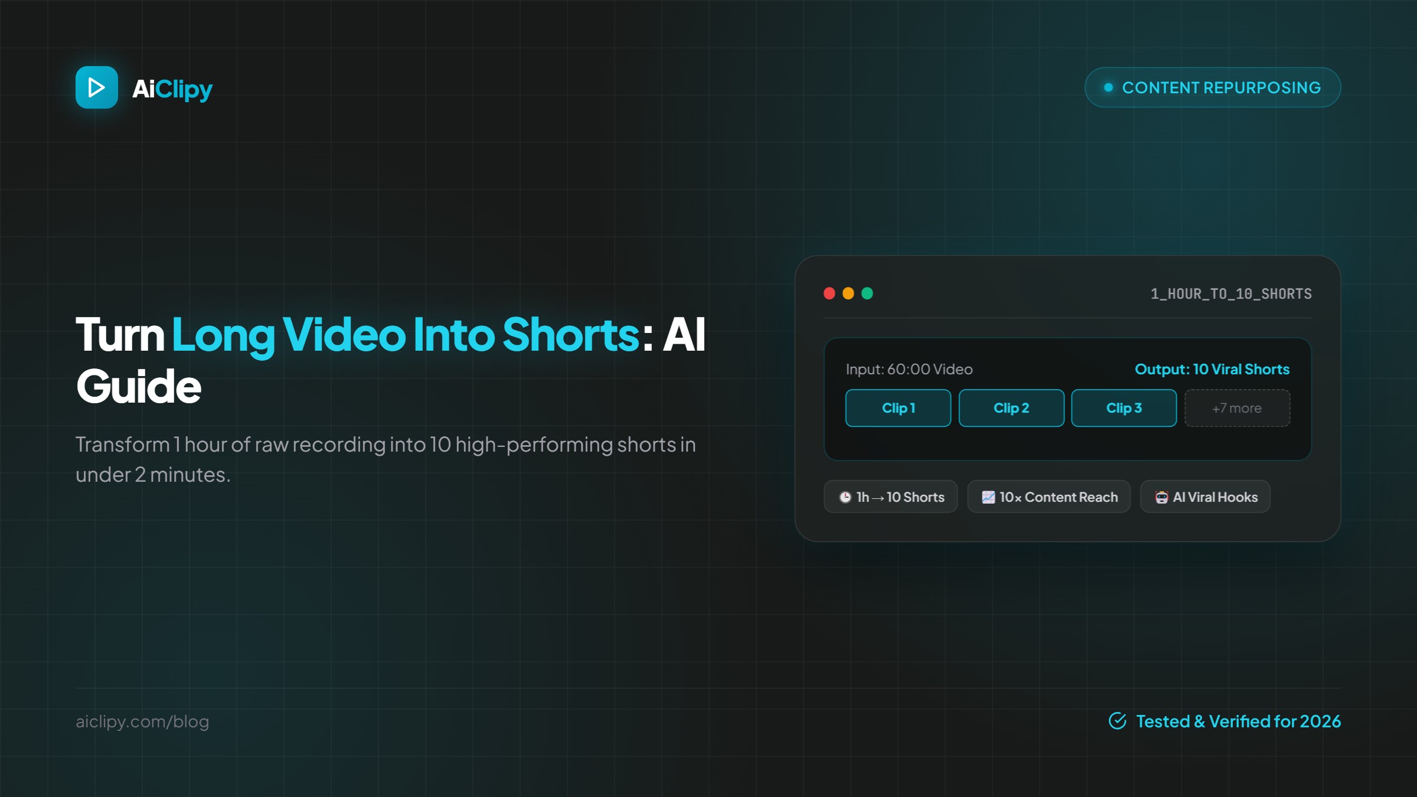Screen dimensions: 1417x797
Task: Click the clock icon in the 1h chip
Action: pos(845,497)
